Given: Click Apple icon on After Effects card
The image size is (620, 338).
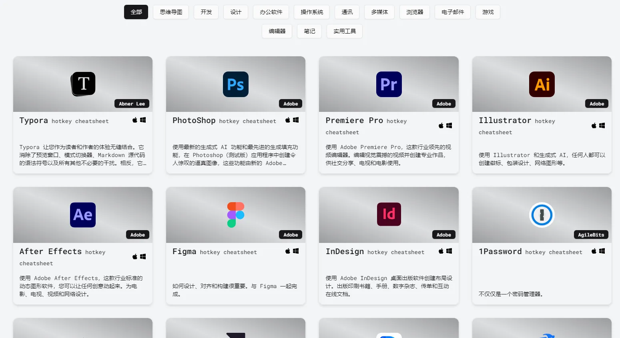Looking at the screenshot, I should (x=135, y=256).
